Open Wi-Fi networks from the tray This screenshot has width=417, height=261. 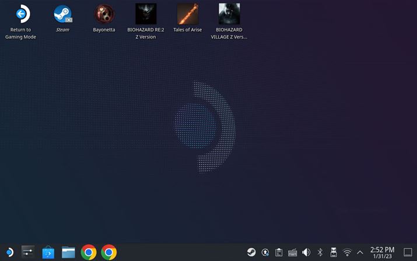(347, 252)
